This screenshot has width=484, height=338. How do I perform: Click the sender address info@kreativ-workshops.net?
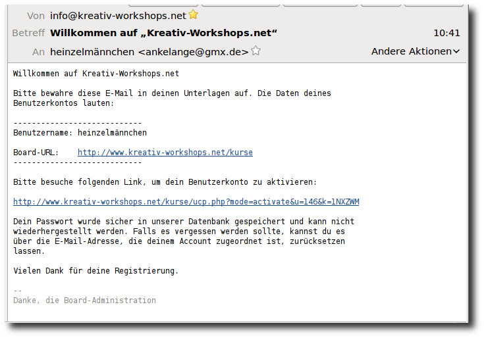point(119,16)
